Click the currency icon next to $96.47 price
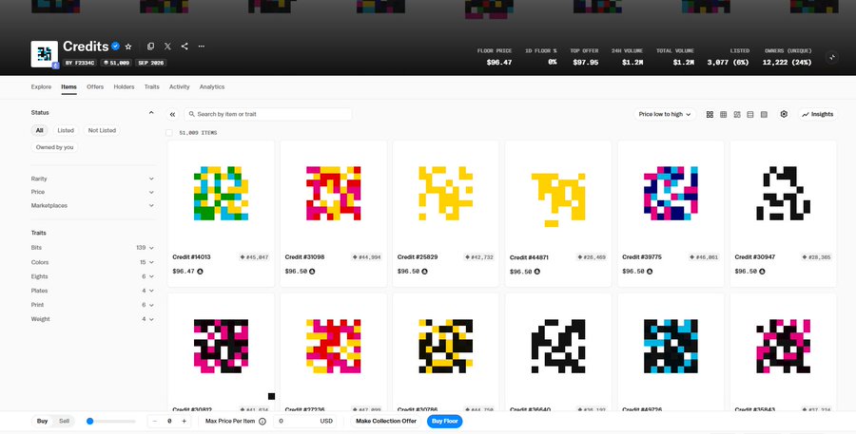Viewport: 856px width, 434px height. [x=200, y=272]
